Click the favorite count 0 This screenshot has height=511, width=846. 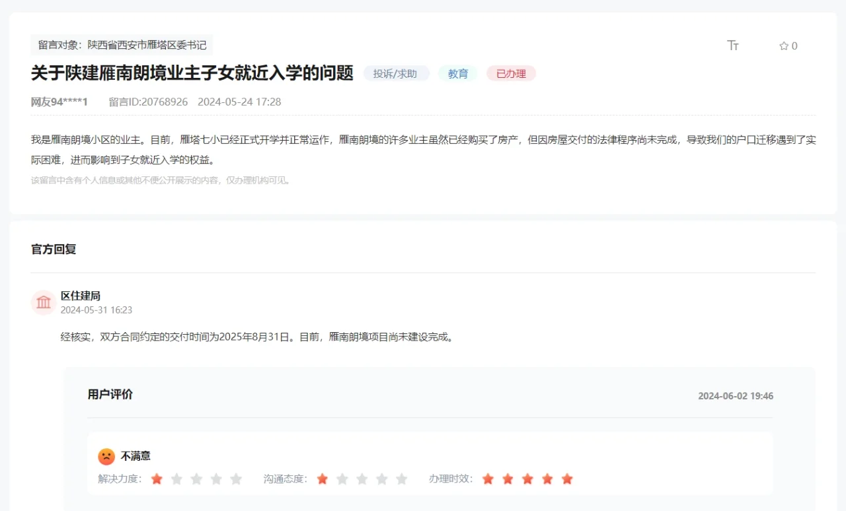coord(794,46)
